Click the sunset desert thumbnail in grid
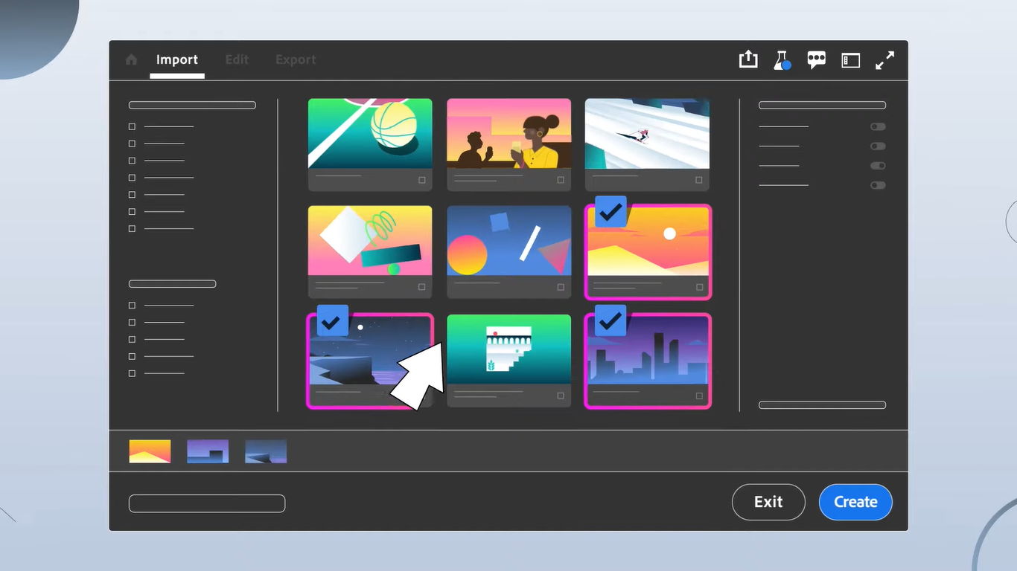The width and height of the screenshot is (1017, 571). 648,242
